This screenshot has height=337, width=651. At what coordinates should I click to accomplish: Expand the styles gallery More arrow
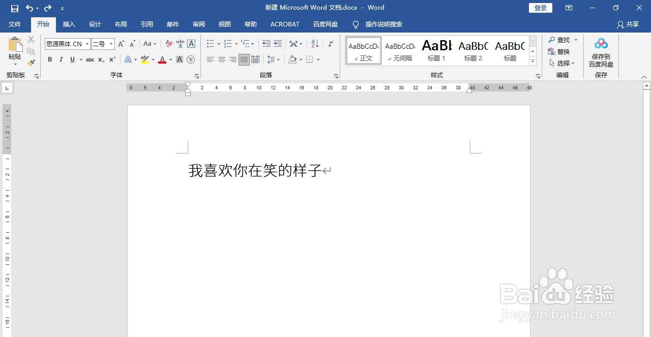(x=533, y=62)
